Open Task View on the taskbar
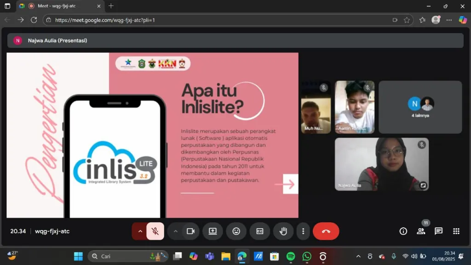This screenshot has width=471, height=265. (x=178, y=256)
